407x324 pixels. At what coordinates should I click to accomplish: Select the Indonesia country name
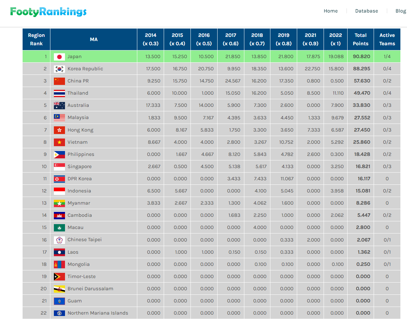80,191
